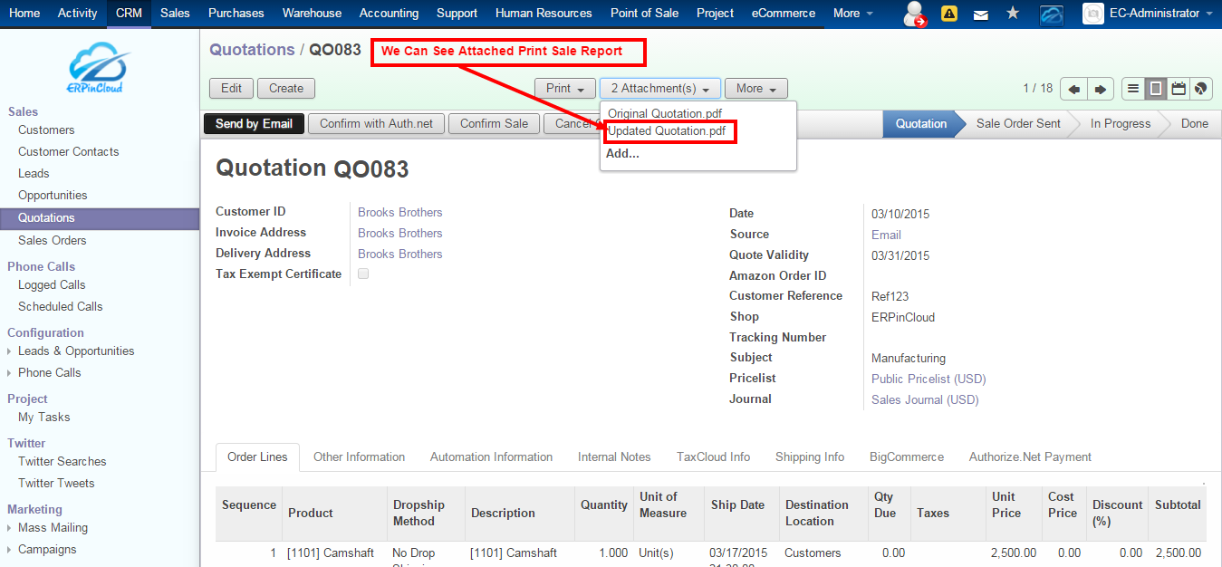Screen dimensions: 1222x567
Task: Toggle the Tax Exempt Certificate checkbox
Action: click(x=363, y=274)
